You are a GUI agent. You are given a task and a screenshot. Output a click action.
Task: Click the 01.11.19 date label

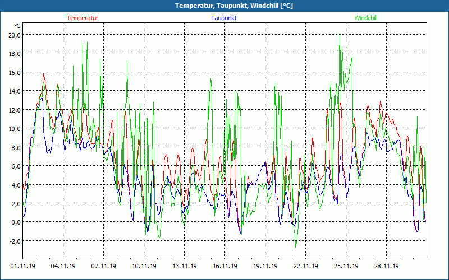coord(23,266)
